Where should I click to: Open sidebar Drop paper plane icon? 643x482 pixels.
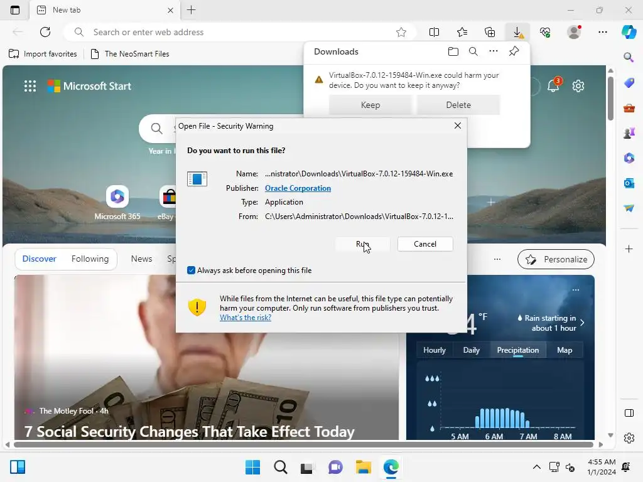629,208
